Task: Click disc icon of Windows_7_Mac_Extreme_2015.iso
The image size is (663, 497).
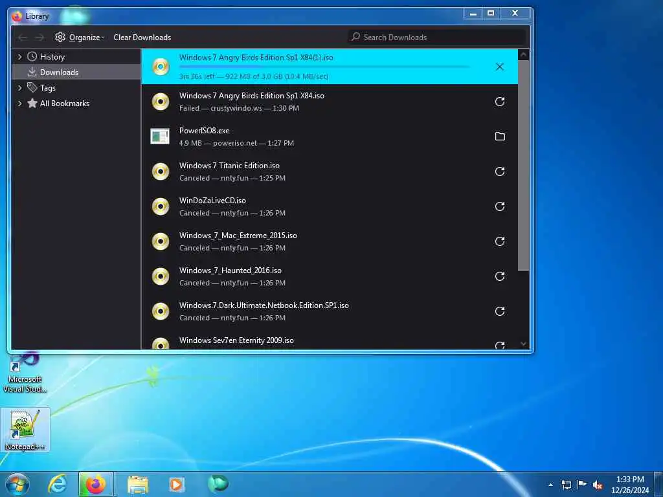Action: pyautogui.click(x=161, y=241)
